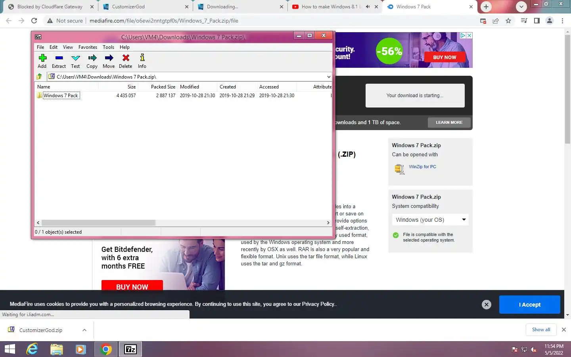
Task: Click the 7-Zip taskbar button
Action: pos(130,349)
